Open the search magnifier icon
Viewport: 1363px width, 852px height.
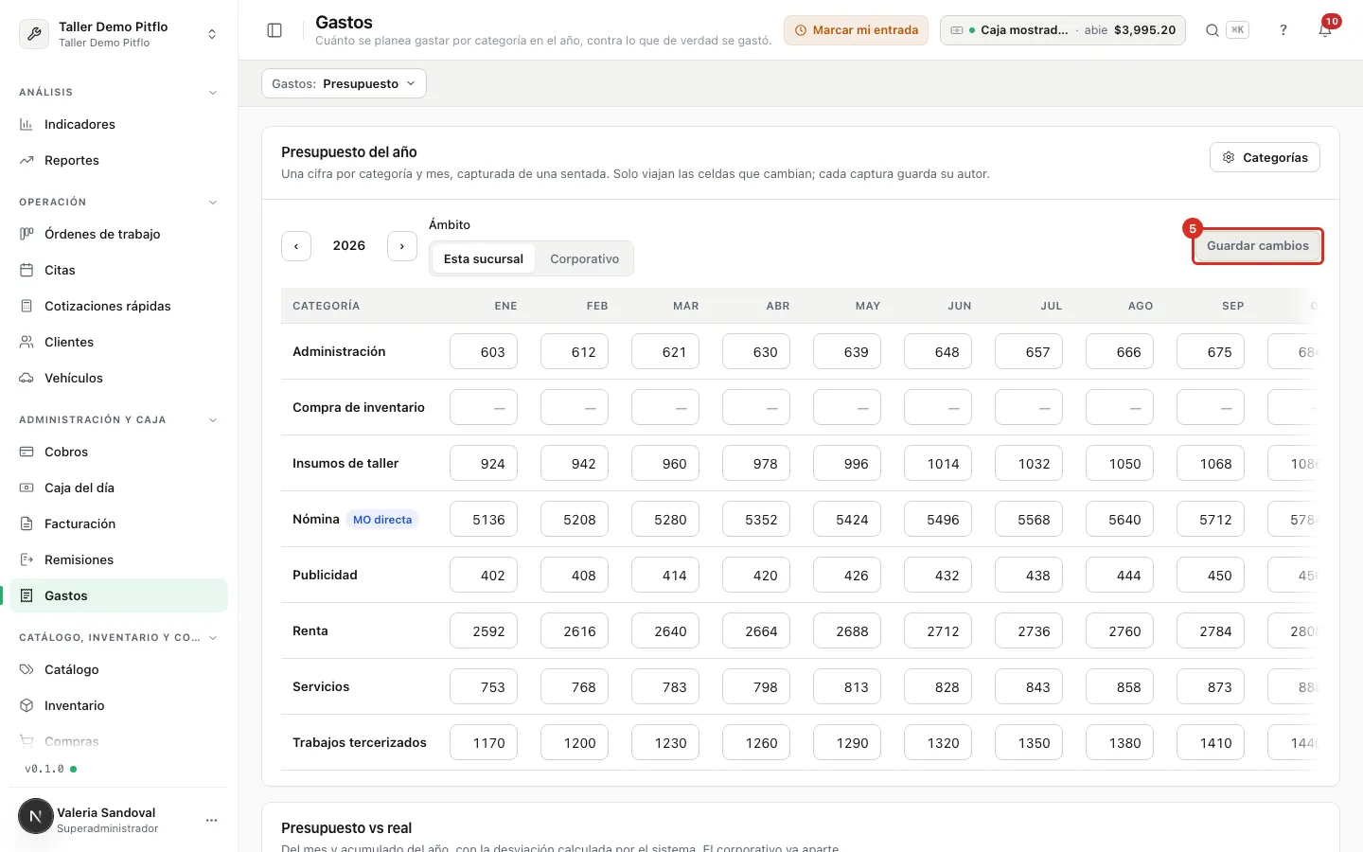pyautogui.click(x=1212, y=30)
